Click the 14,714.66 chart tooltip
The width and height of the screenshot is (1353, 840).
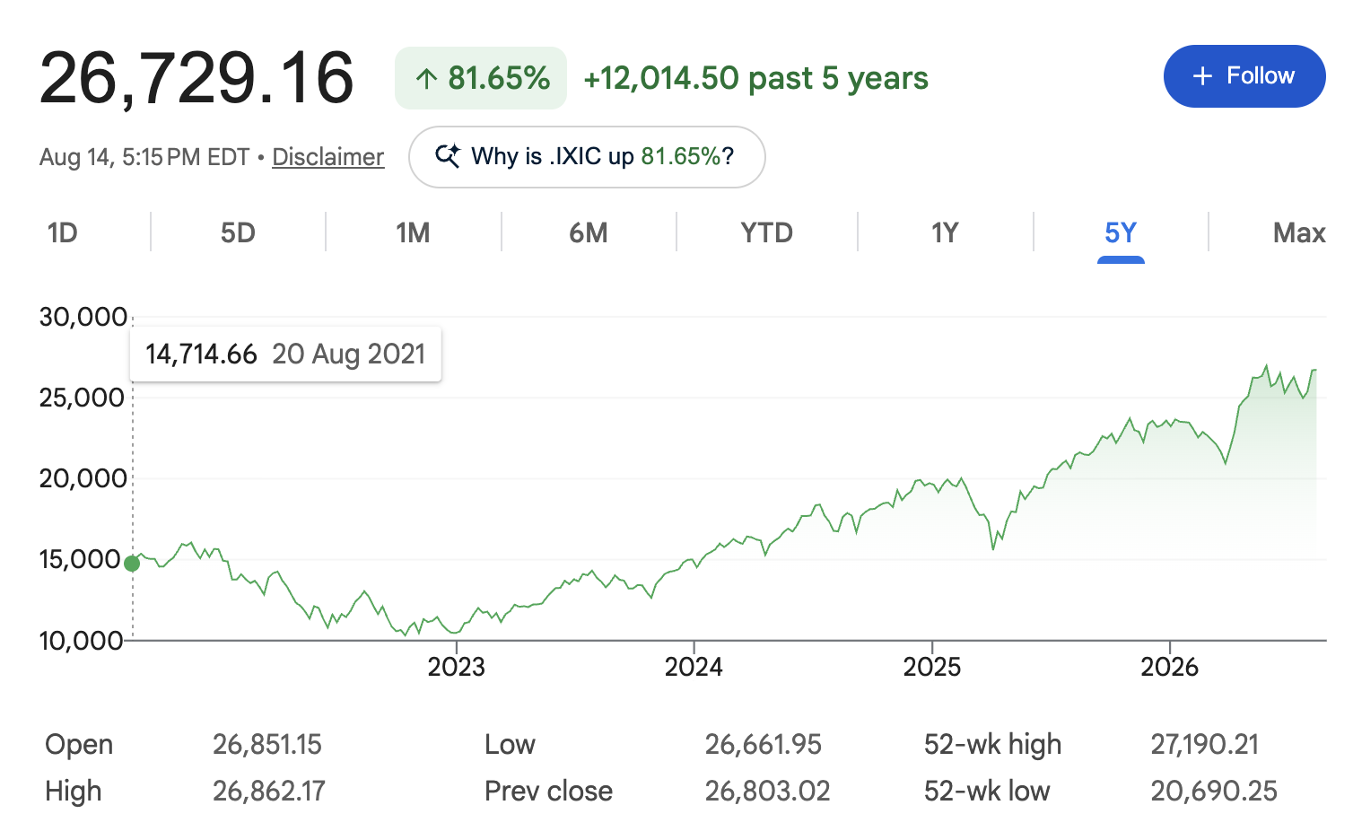click(x=285, y=354)
